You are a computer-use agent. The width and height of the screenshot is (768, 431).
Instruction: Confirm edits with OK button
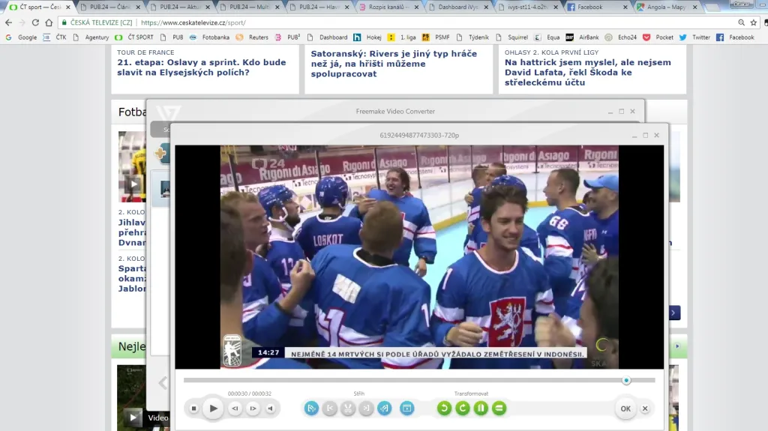pos(625,409)
